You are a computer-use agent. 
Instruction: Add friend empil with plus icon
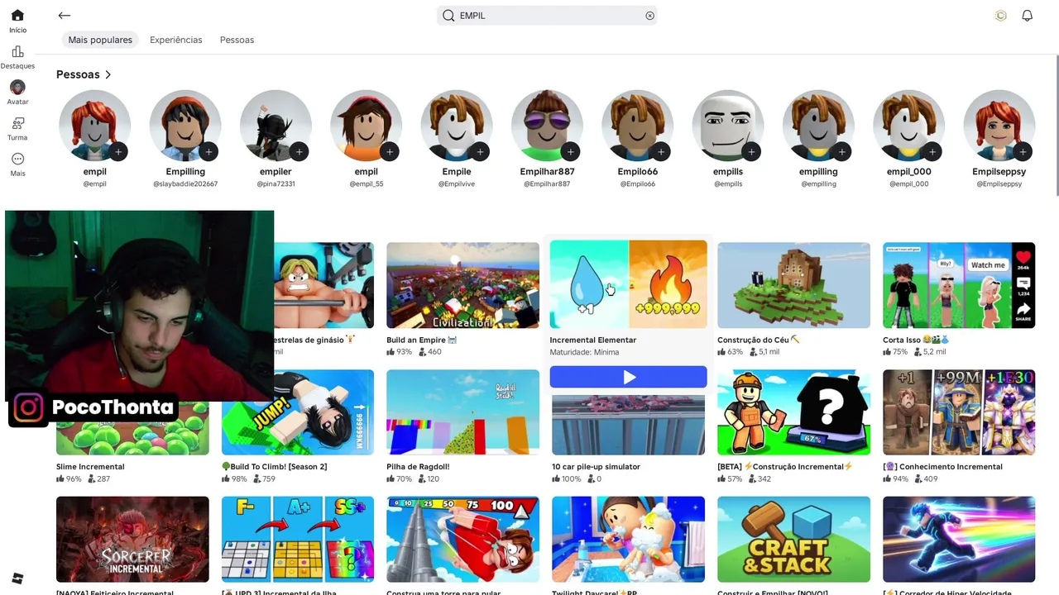tap(118, 151)
